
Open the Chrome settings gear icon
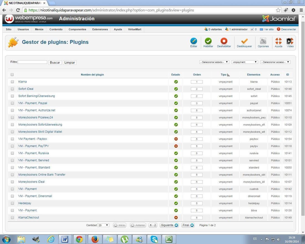pyautogui.click(x=293, y=10)
